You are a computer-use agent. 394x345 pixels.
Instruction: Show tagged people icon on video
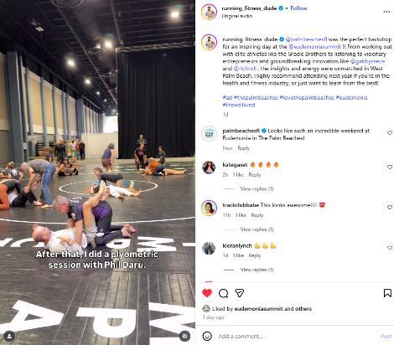click(x=9, y=336)
